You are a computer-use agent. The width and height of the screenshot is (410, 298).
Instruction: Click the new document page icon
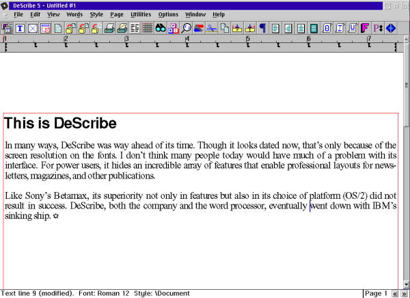point(58,28)
